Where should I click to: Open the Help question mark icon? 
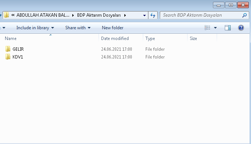click(x=241, y=28)
